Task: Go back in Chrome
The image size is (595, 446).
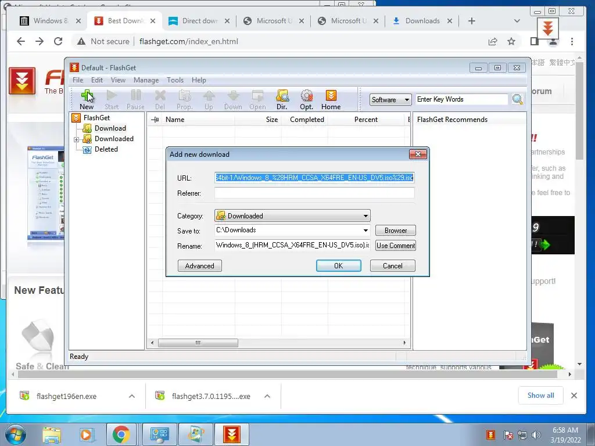Action: point(21,41)
